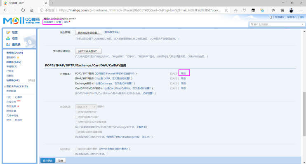The height and width of the screenshot is (164, 306).
Task: Open the 最近30天 dropdown
Action: [86, 107]
